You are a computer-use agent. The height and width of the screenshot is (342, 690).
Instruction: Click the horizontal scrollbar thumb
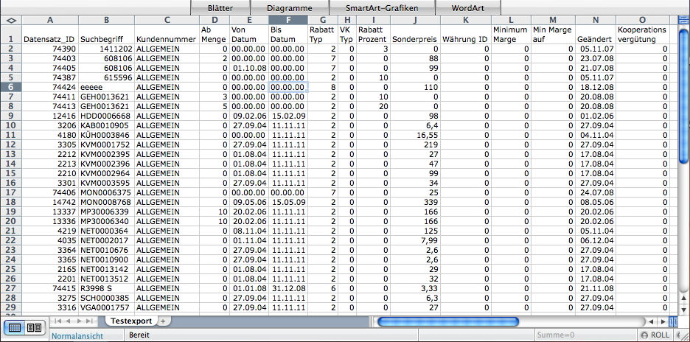(x=448, y=321)
